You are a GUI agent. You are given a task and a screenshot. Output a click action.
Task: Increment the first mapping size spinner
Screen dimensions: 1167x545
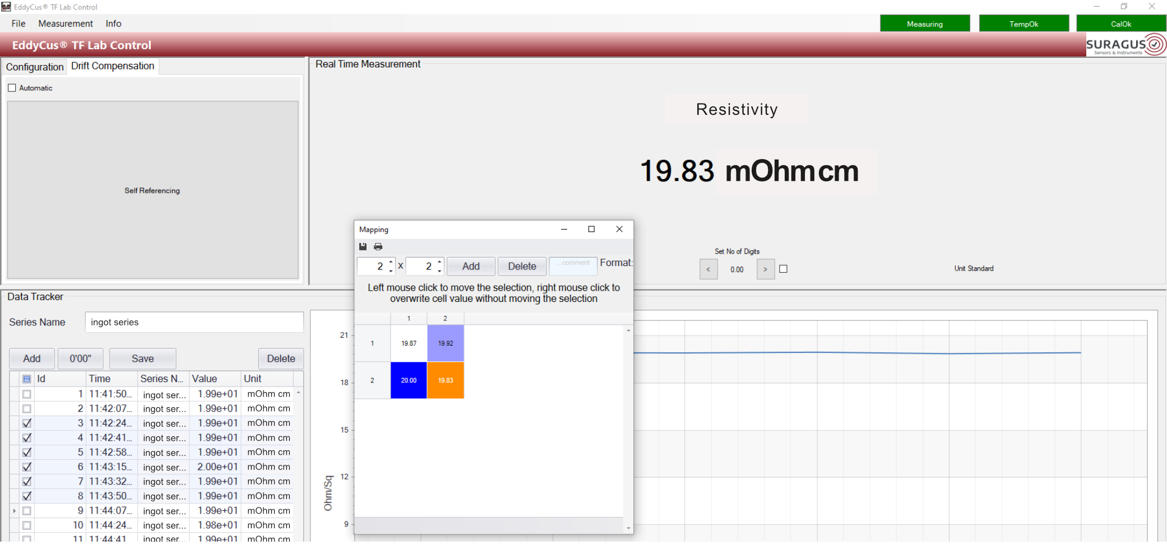tap(391, 262)
